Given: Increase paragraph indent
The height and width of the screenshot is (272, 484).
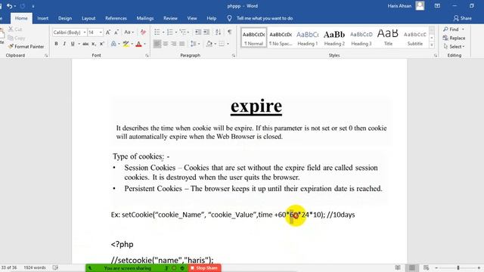Looking at the screenshot, I should click(x=206, y=32).
